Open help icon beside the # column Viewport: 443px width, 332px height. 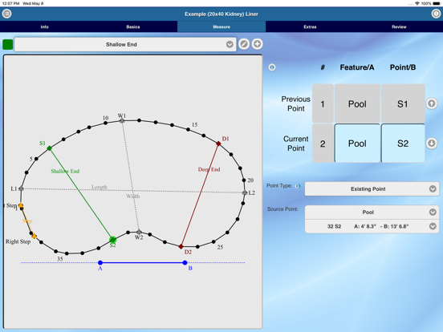(x=272, y=67)
